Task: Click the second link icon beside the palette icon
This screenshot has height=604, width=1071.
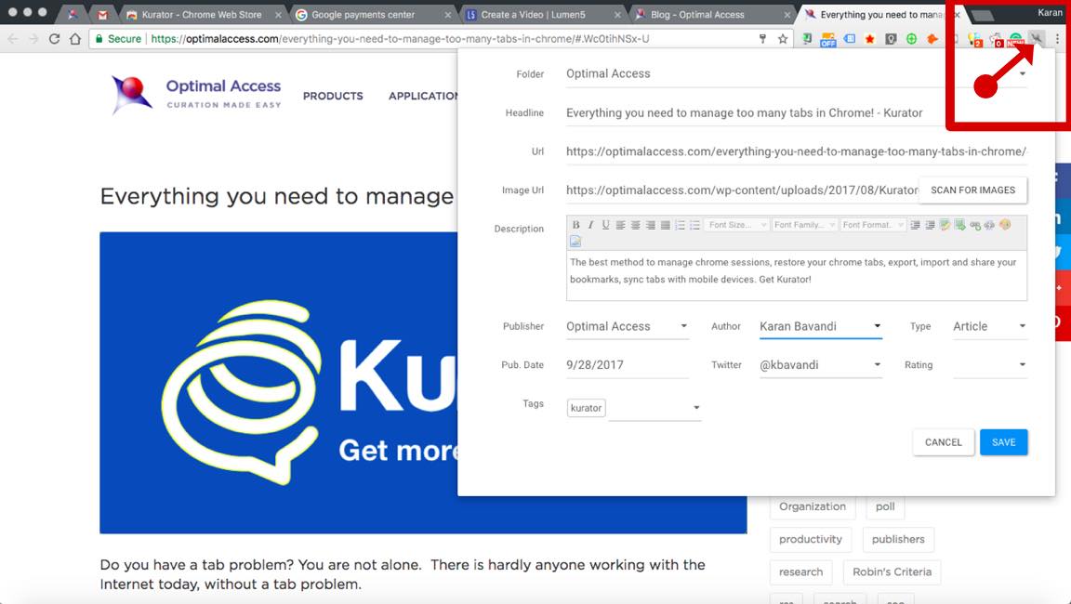Action: pyautogui.click(x=990, y=225)
